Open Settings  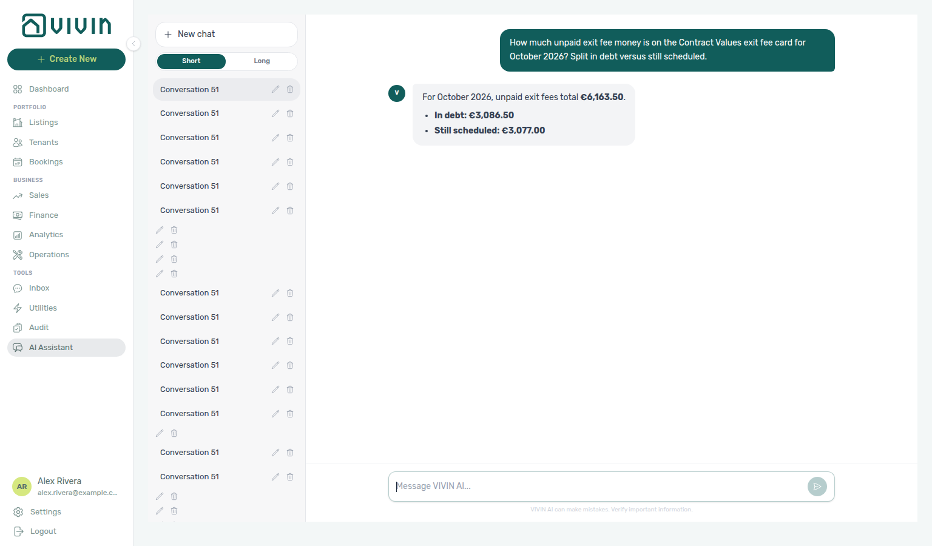(x=66, y=512)
